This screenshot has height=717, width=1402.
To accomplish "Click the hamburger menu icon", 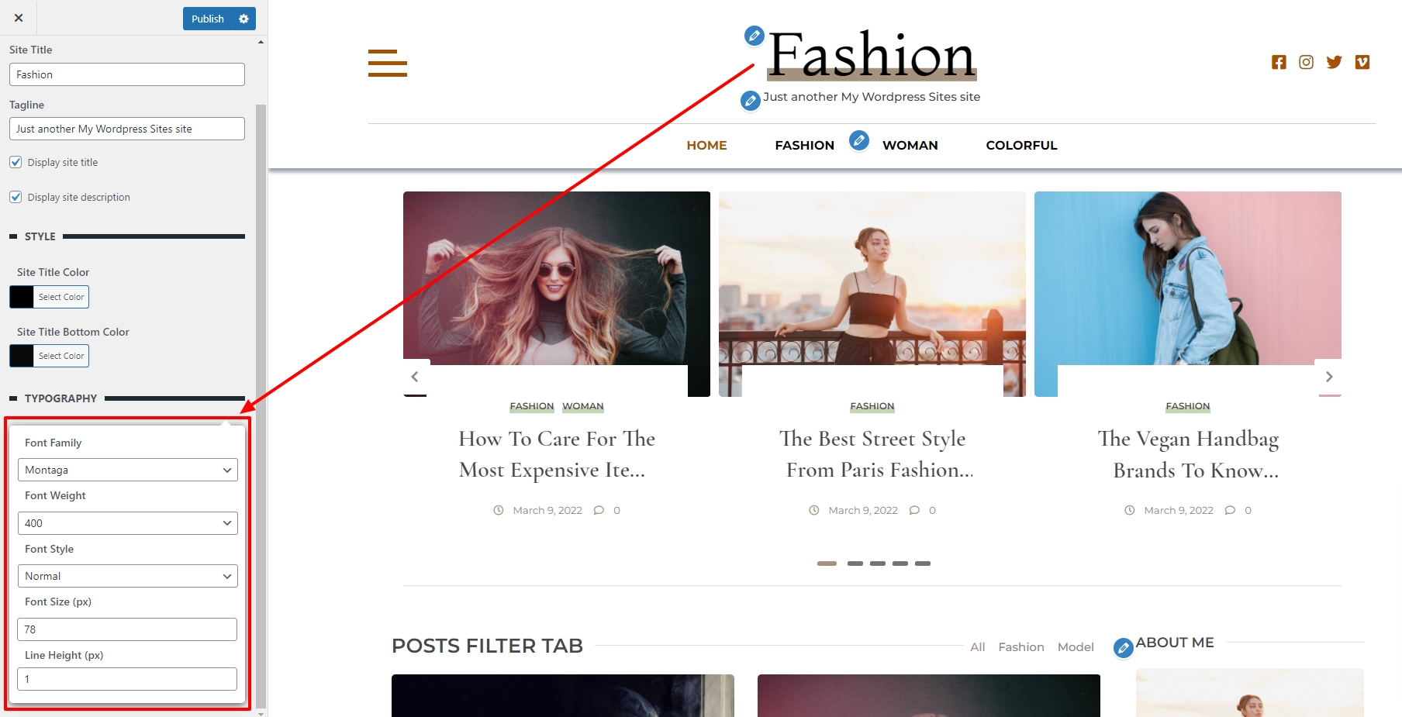I will (x=387, y=63).
